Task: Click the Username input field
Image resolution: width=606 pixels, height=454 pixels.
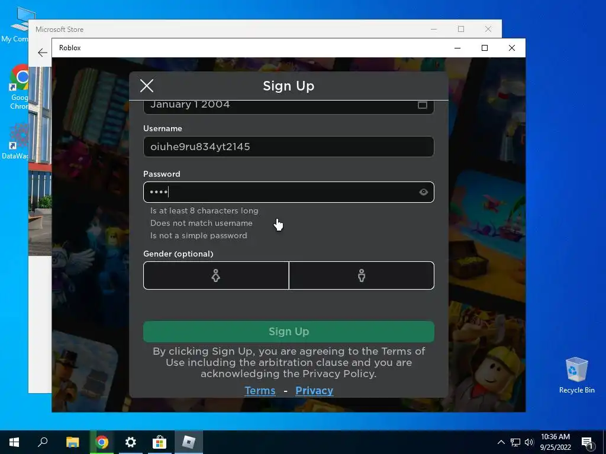Action: click(288, 147)
